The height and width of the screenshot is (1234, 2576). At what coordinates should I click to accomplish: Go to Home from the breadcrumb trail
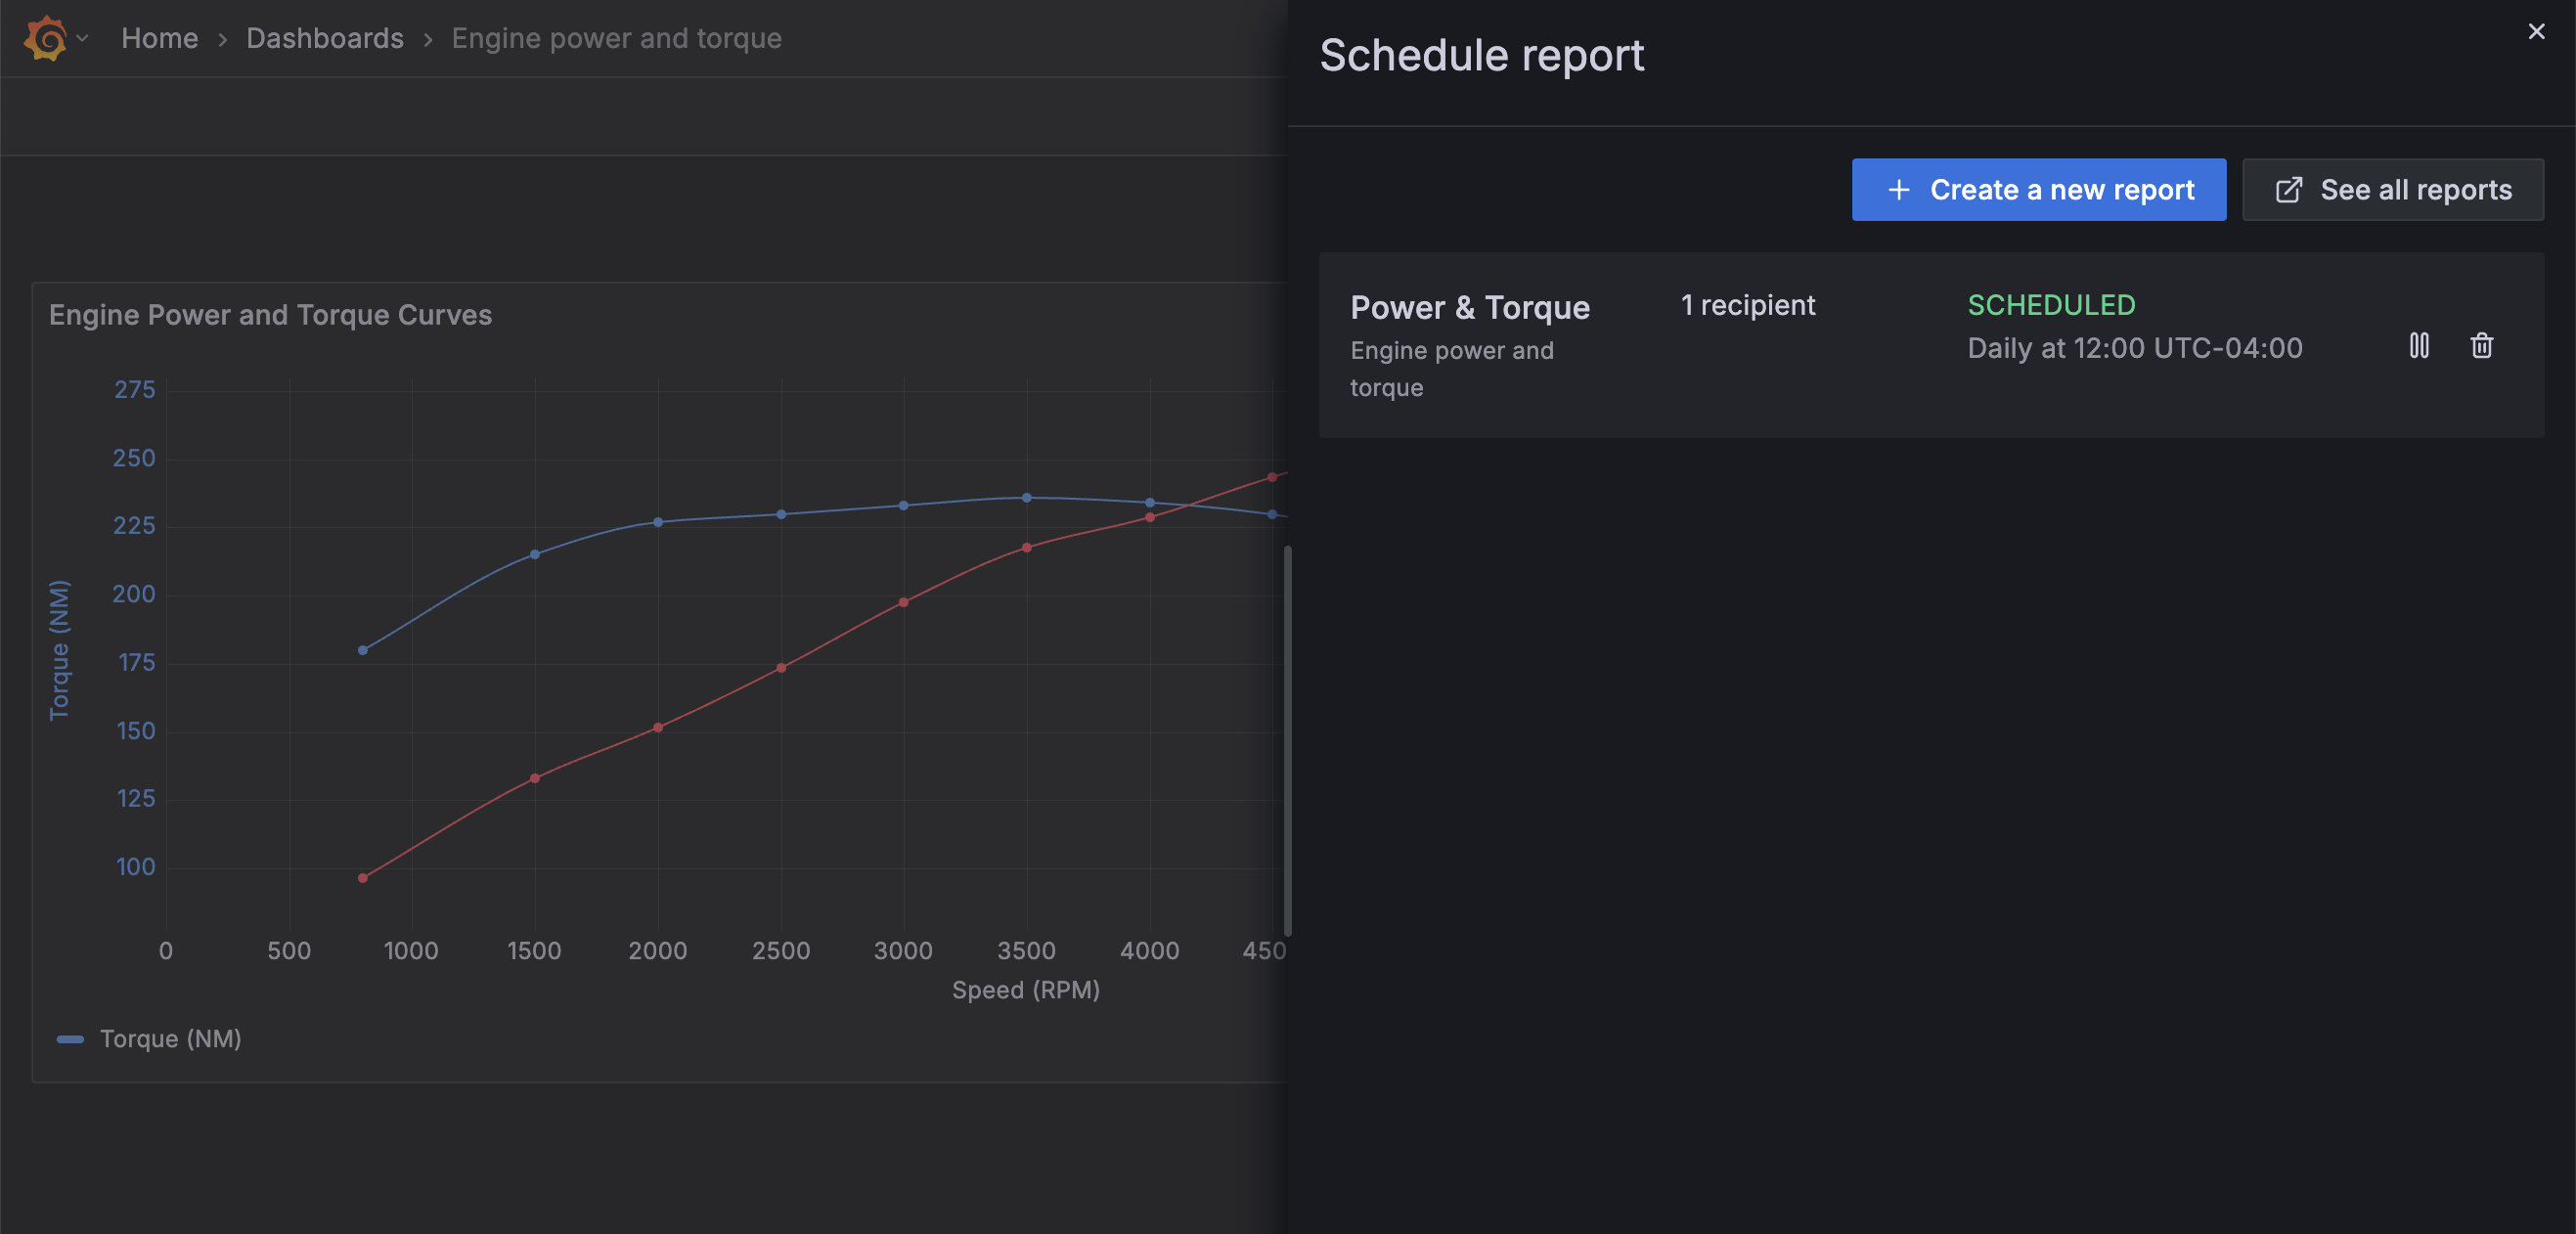tap(160, 38)
